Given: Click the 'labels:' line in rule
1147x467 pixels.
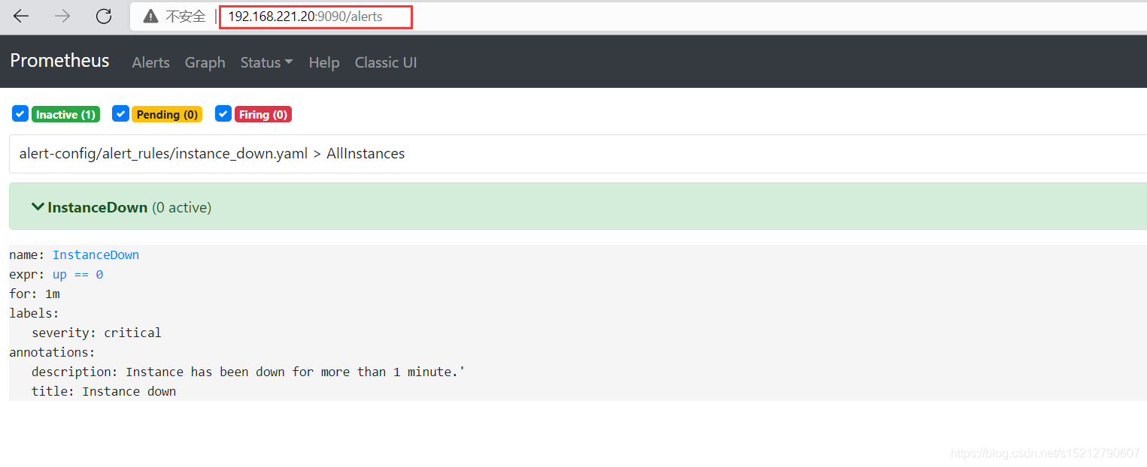Looking at the screenshot, I should point(34,313).
